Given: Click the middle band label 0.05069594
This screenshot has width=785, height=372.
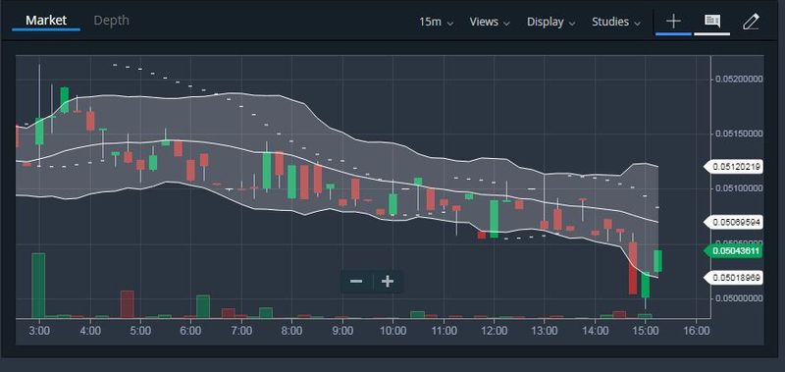Looking at the screenshot, I should point(733,222).
